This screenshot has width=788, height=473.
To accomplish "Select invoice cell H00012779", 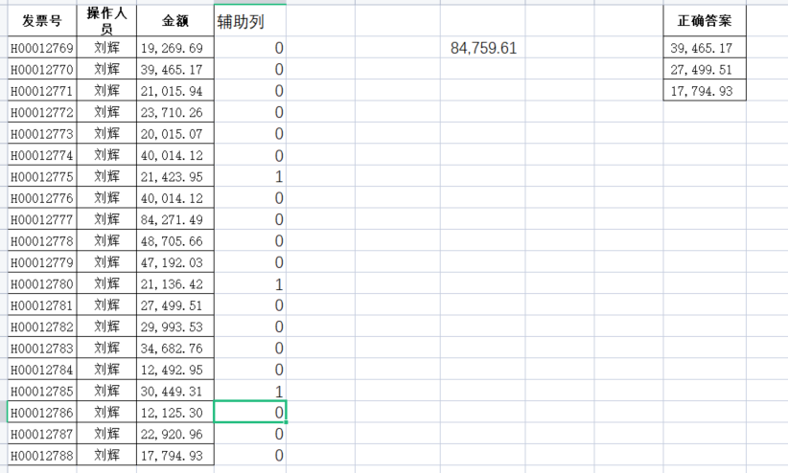I will pos(42,262).
